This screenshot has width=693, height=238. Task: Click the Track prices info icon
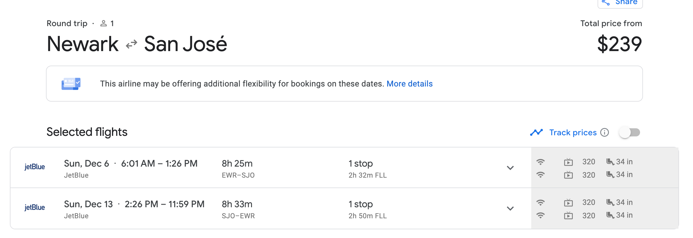coord(605,132)
